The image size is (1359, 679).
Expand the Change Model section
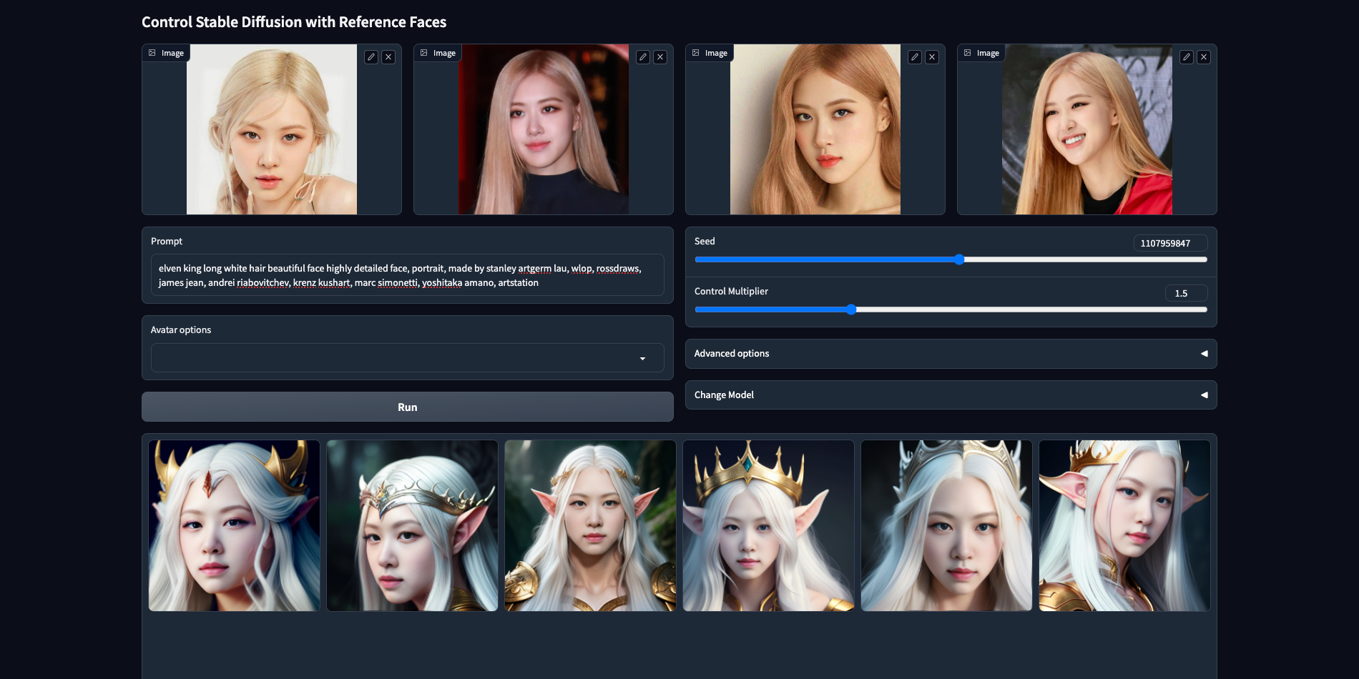coord(951,395)
